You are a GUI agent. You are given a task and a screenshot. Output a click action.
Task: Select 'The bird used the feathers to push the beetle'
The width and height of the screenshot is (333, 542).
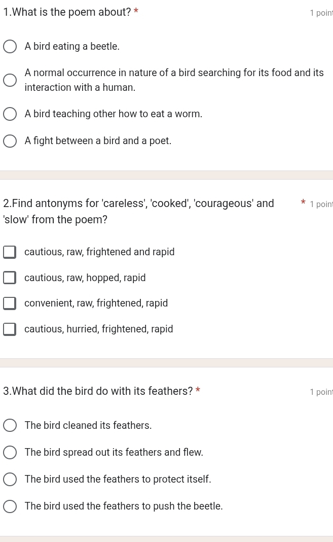(x=10, y=506)
